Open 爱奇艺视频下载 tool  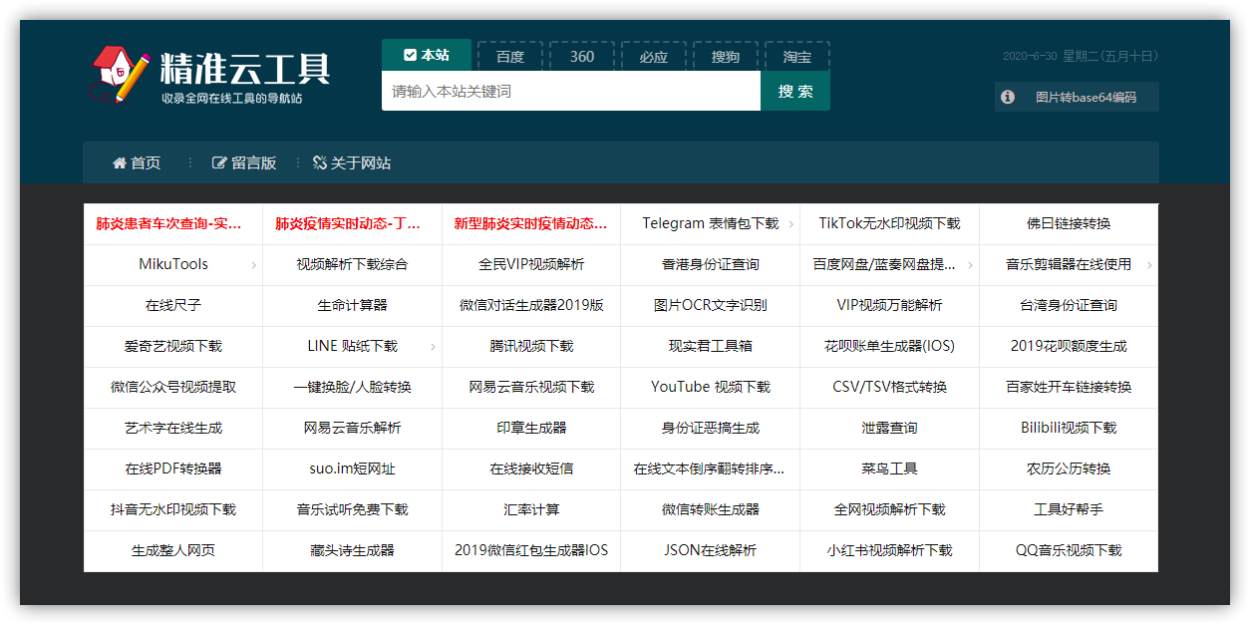coord(173,347)
